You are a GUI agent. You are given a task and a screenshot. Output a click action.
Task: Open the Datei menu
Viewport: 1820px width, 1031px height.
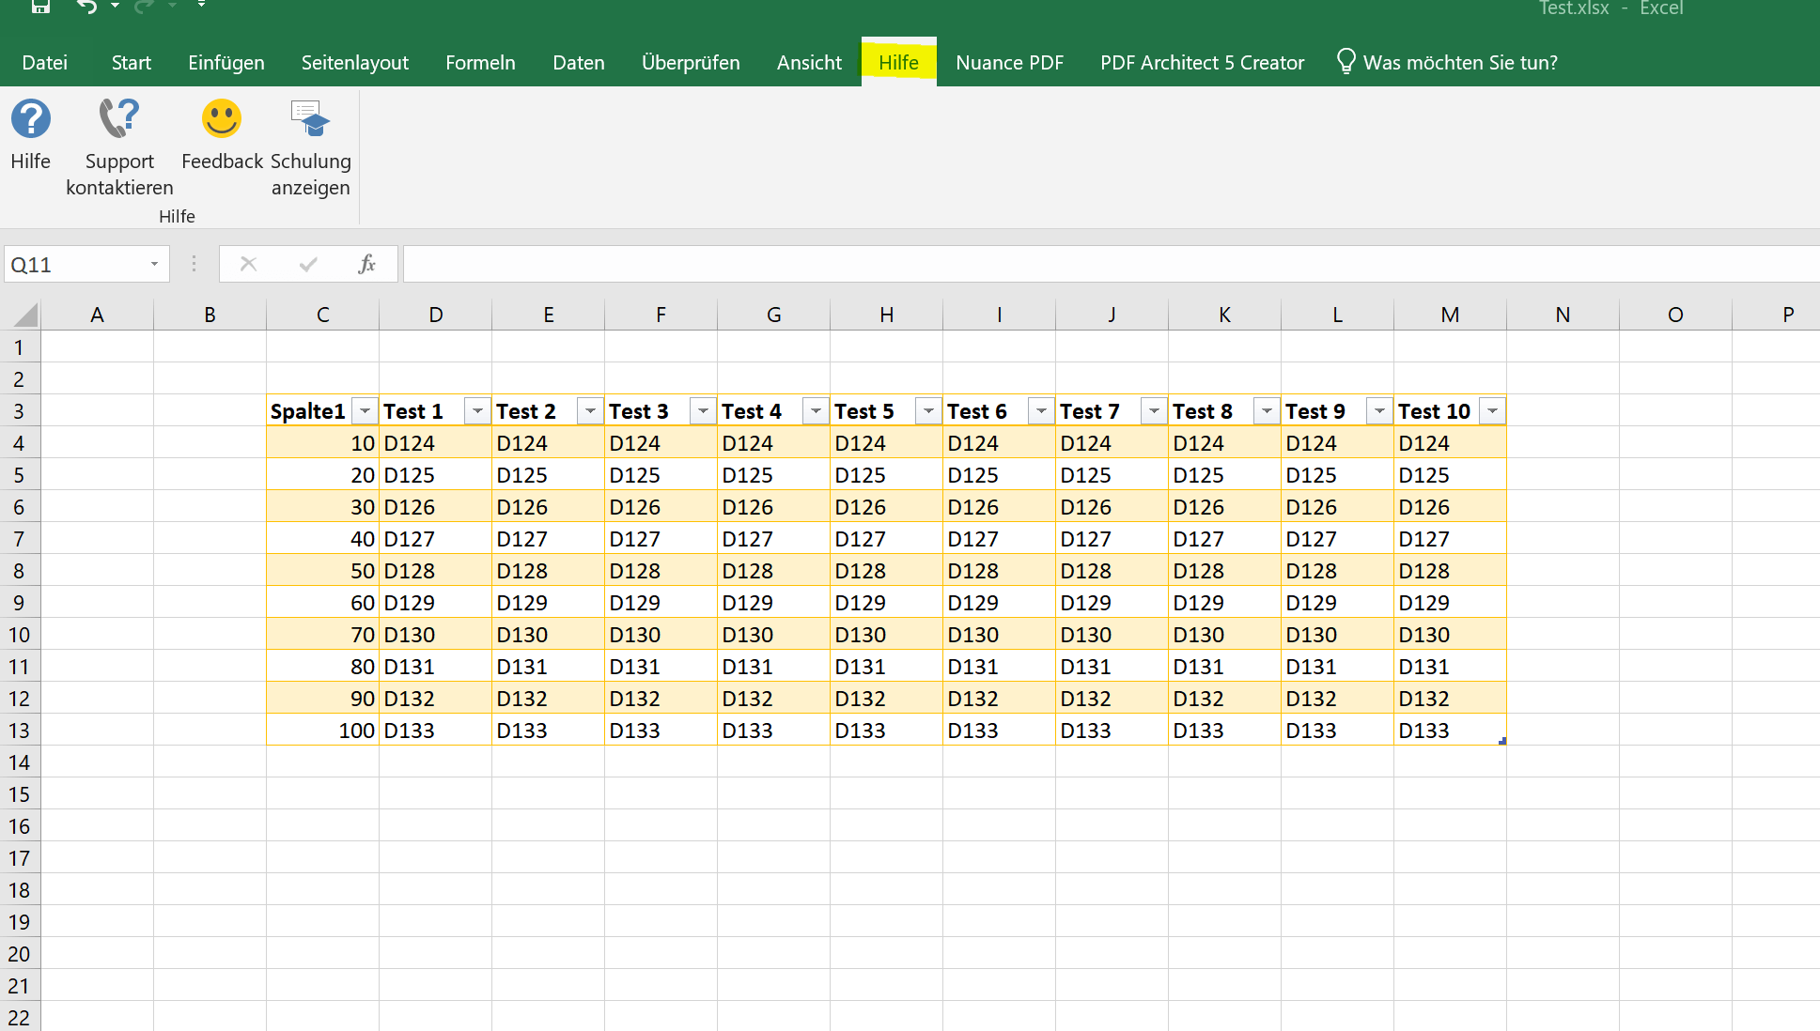[x=44, y=62]
